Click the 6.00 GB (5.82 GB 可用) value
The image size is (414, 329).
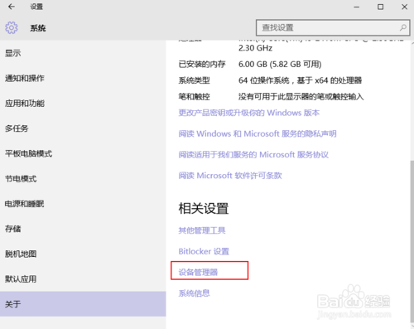280,64
